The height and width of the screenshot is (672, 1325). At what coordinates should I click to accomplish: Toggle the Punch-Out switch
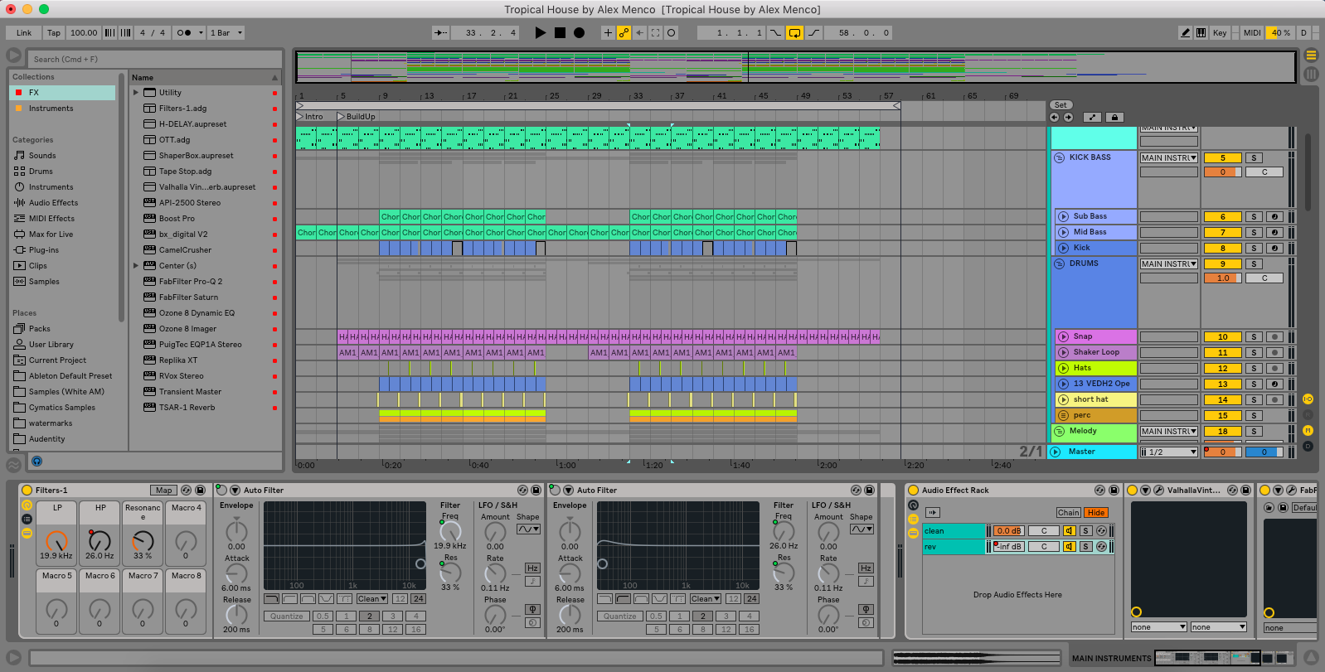pyautogui.click(x=813, y=33)
